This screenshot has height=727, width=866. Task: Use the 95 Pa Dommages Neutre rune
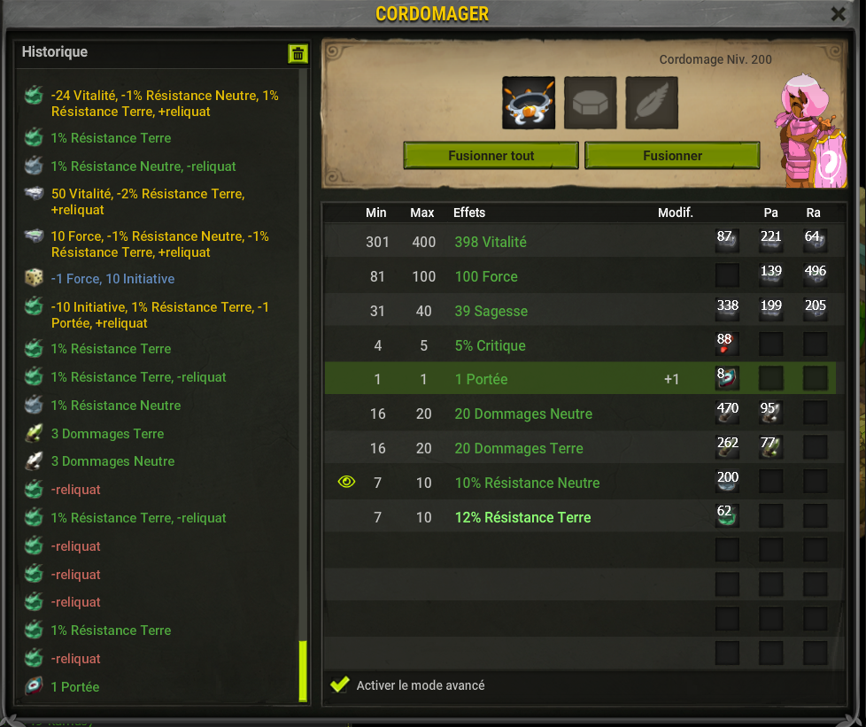(x=771, y=413)
